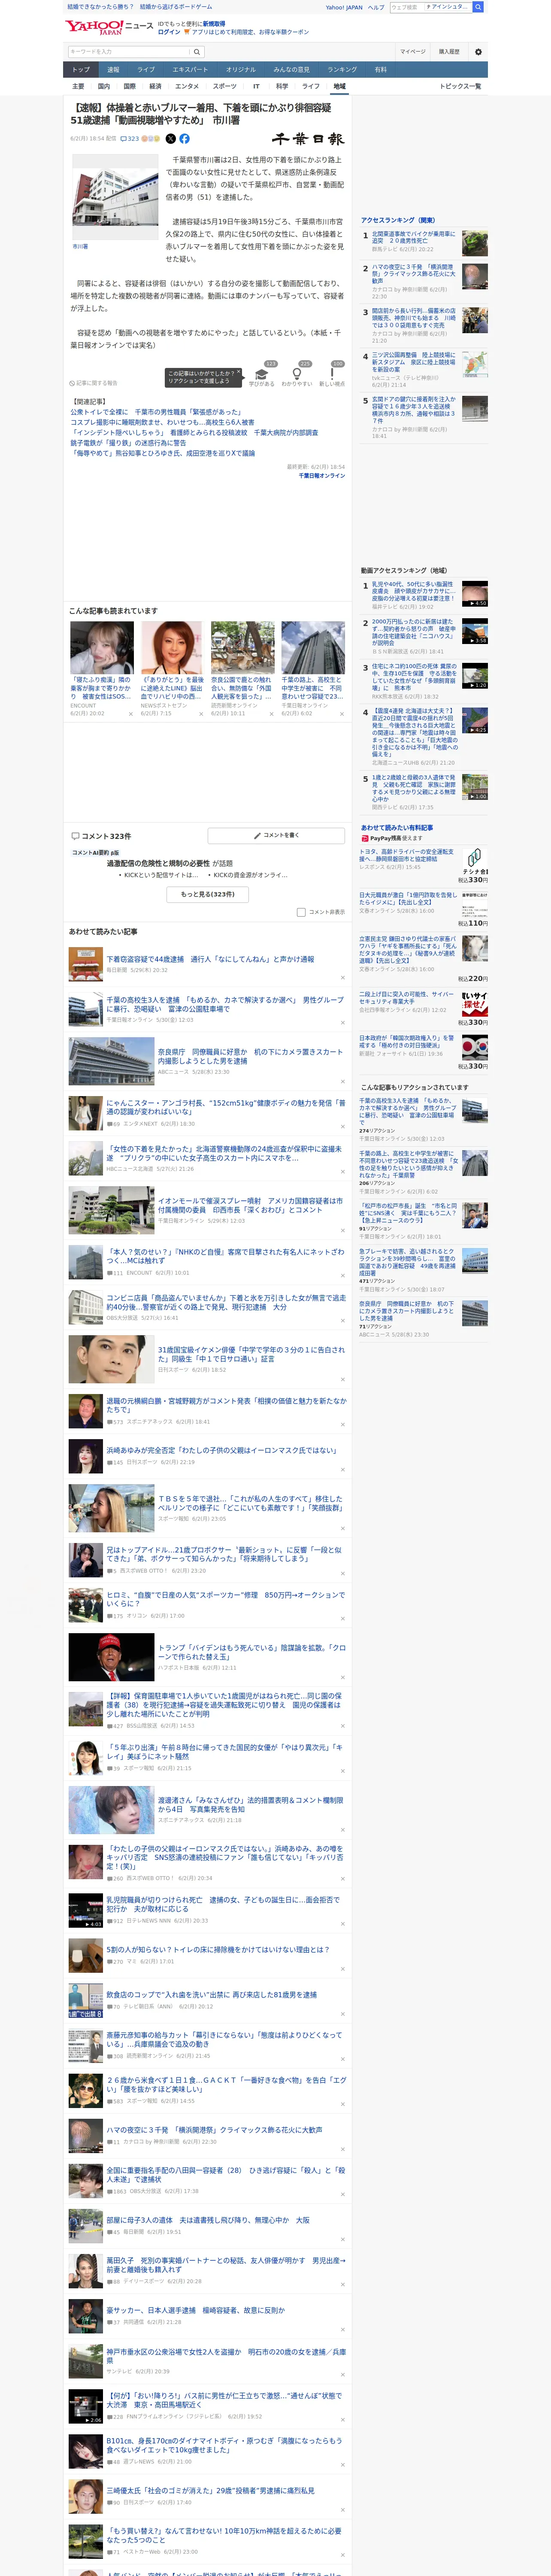Click the 千葉日報 newspaper logo

tap(308, 139)
